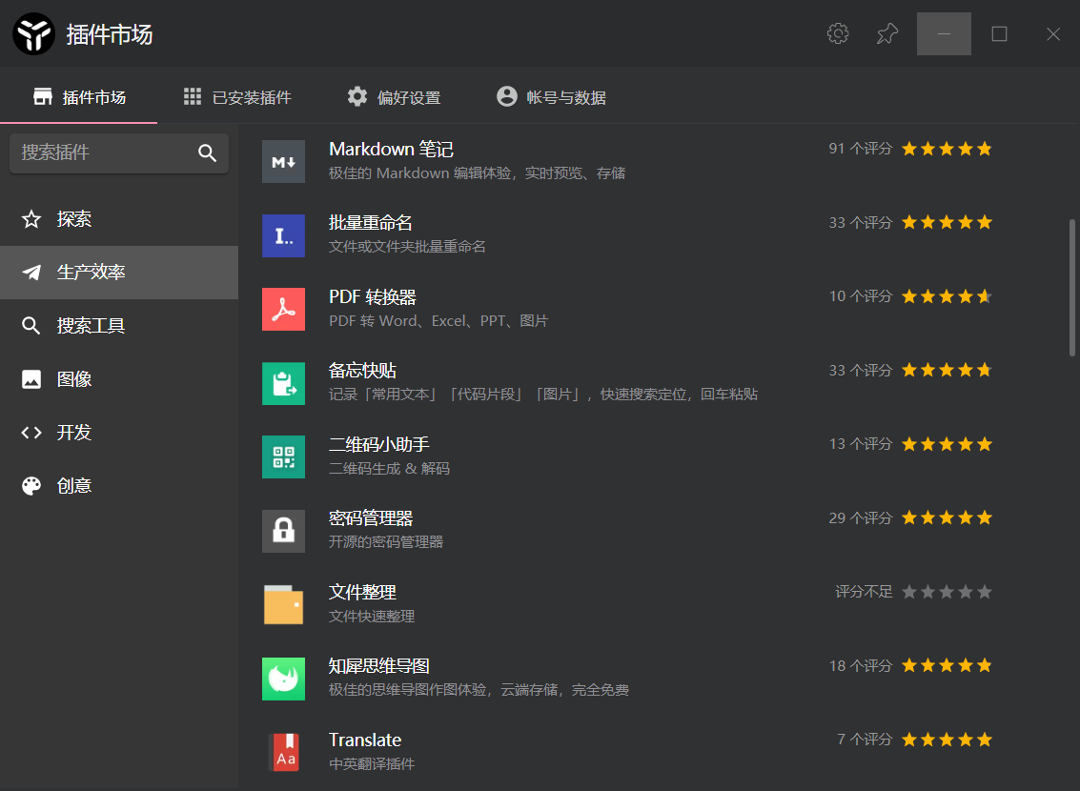Click the Translate plugin icon

[283, 752]
